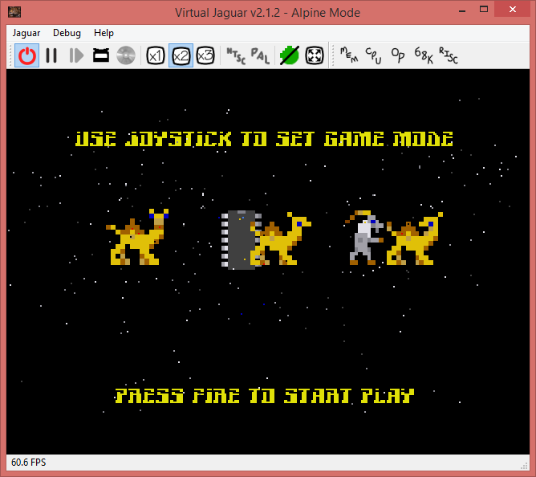Image resolution: width=536 pixels, height=477 pixels.
Task: Enter full screen mode
Action: [315, 55]
